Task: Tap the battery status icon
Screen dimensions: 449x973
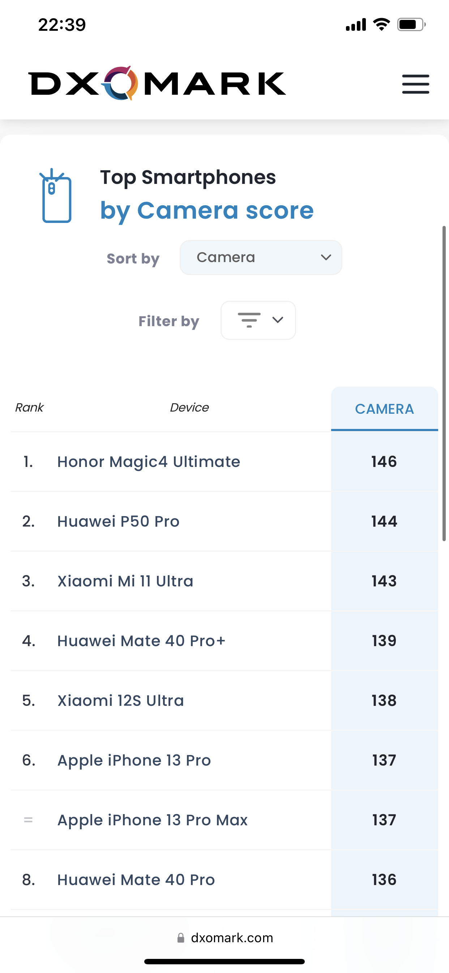Action: (411, 25)
